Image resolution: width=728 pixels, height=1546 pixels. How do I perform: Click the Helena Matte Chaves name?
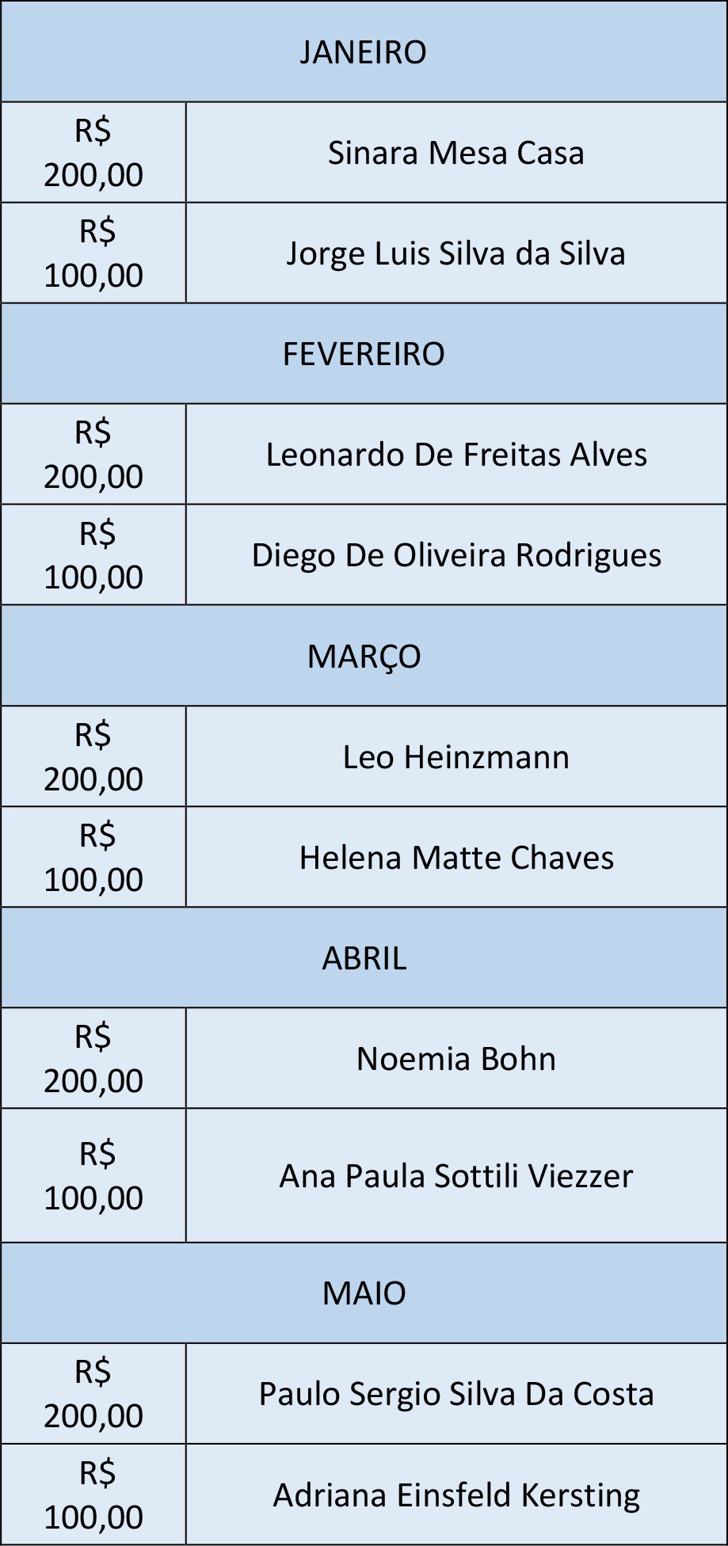click(456, 858)
